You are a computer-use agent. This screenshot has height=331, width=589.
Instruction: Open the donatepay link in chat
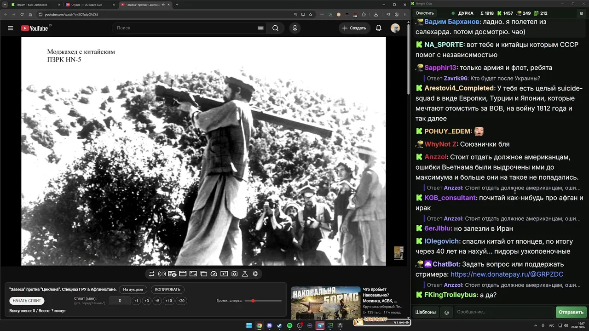[x=507, y=274]
